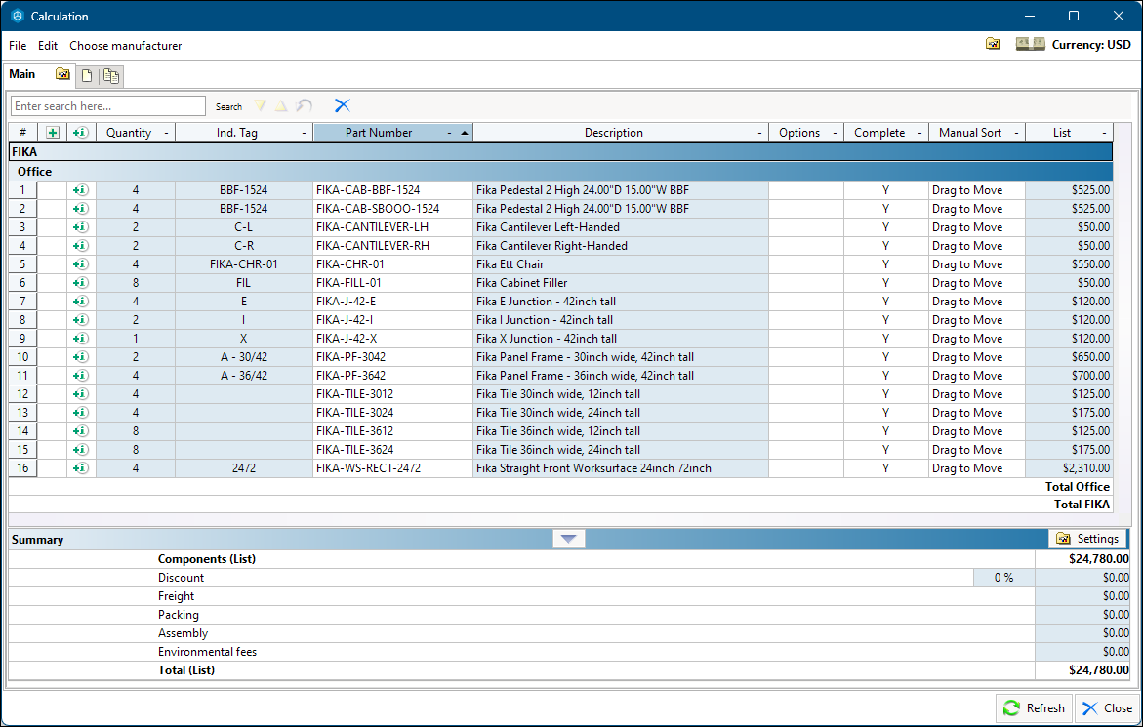The width and height of the screenshot is (1143, 727).
Task: Select the row number 16 cell
Action: point(22,468)
